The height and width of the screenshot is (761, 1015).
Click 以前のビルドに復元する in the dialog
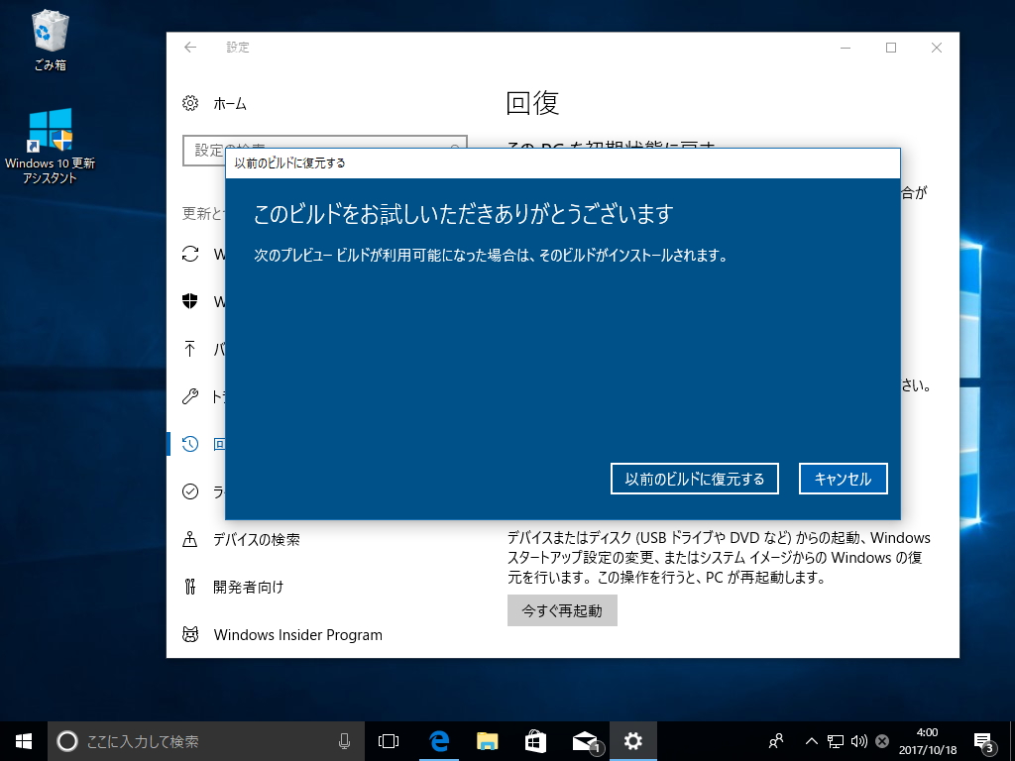pos(694,478)
